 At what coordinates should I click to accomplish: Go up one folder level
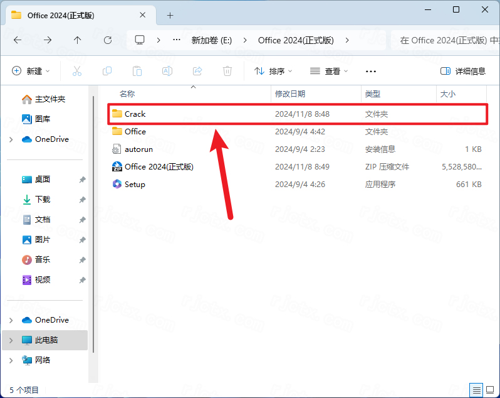coord(78,40)
